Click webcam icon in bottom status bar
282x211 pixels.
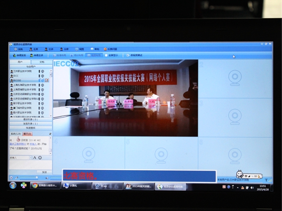[11, 178]
